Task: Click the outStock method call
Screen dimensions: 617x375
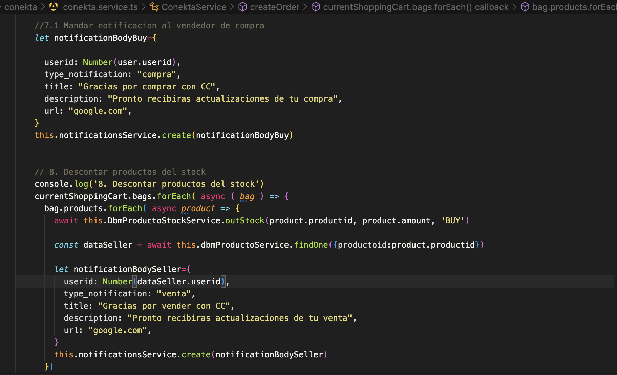Action: tap(244, 221)
